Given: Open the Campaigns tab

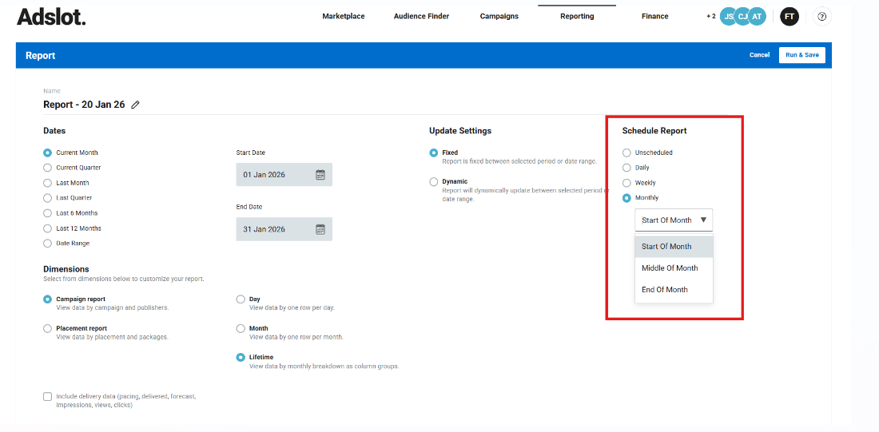Looking at the screenshot, I should pyautogui.click(x=499, y=16).
